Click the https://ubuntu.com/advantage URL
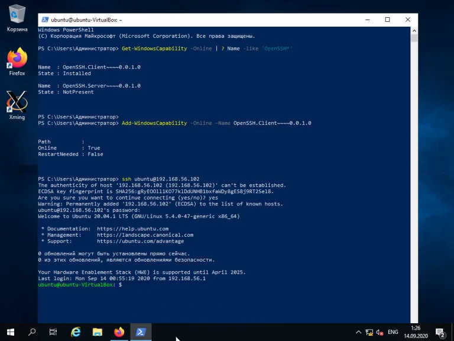 [141, 242]
